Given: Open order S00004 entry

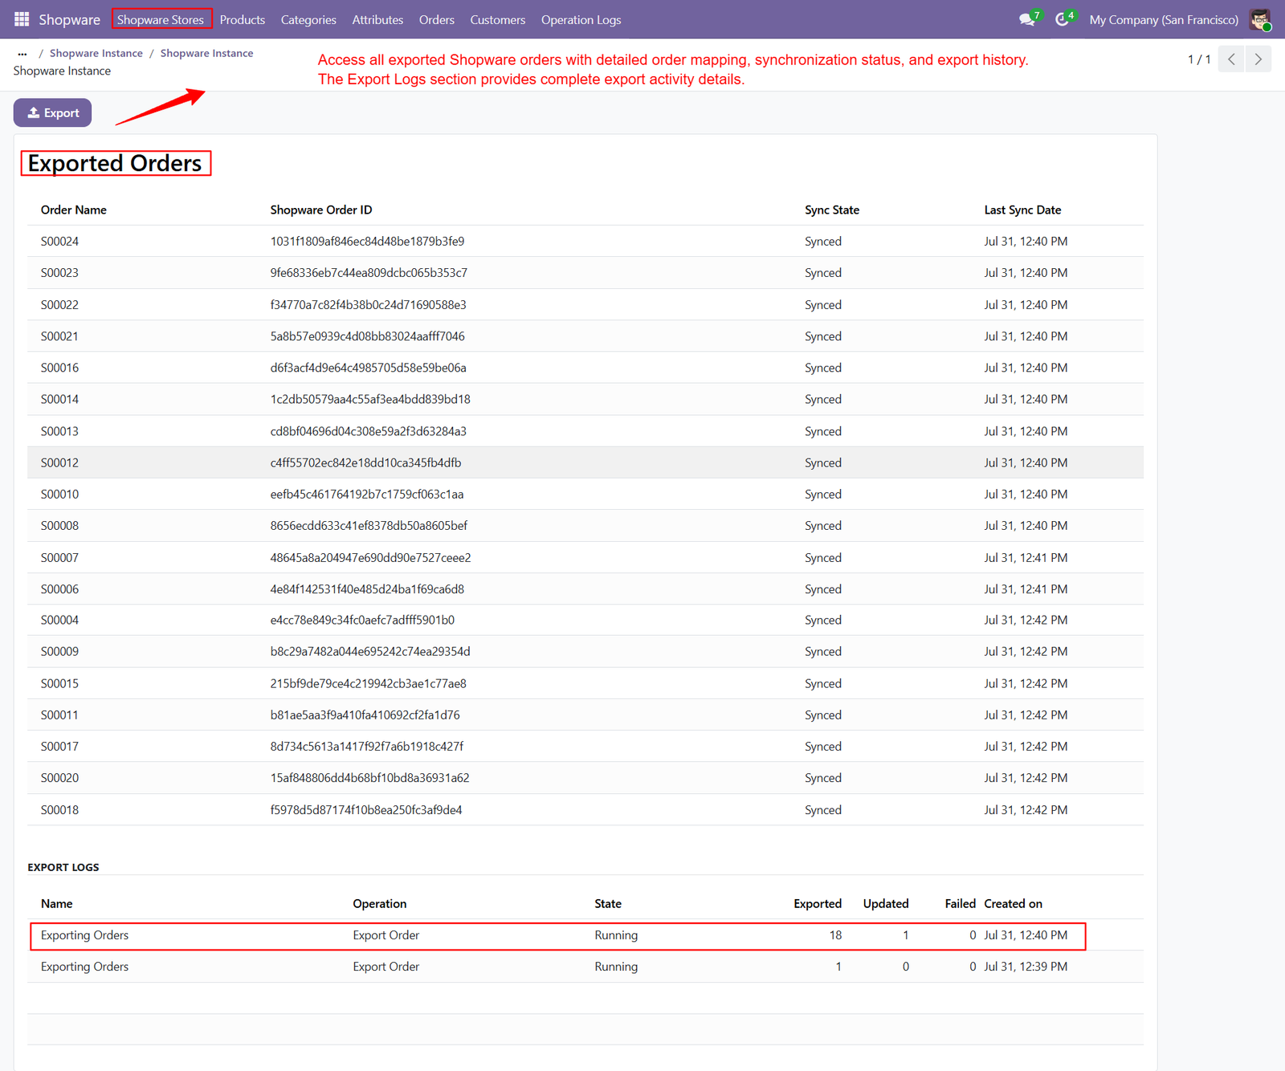Looking at the screenshot, I should coord(585,620).
